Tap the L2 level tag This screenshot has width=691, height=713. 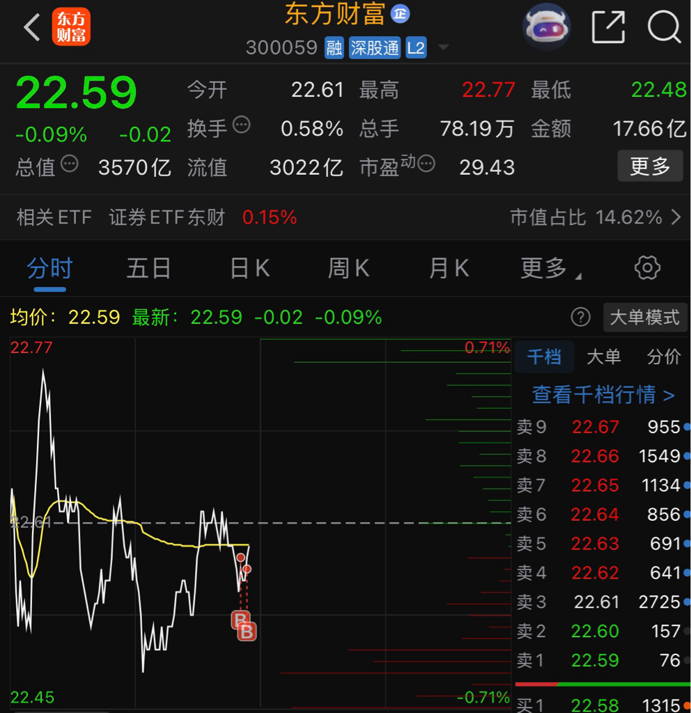pos(416,48)
